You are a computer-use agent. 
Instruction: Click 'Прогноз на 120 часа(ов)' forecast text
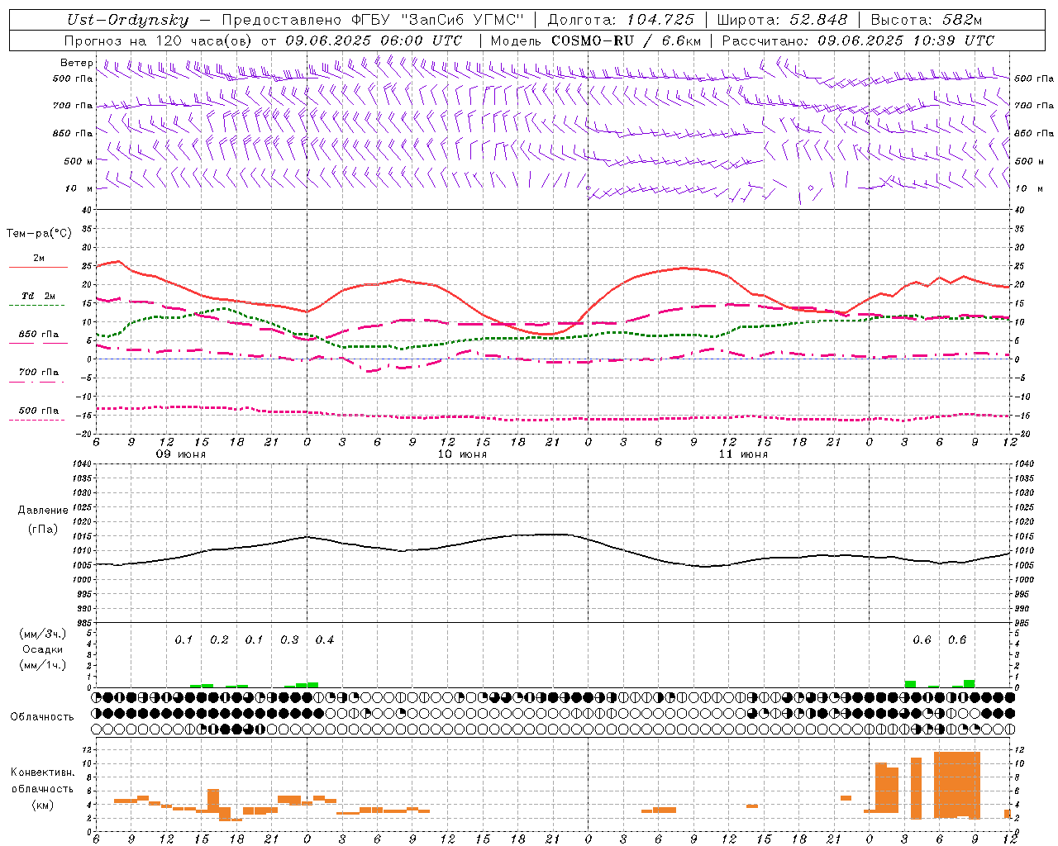(x=159, y=40)
